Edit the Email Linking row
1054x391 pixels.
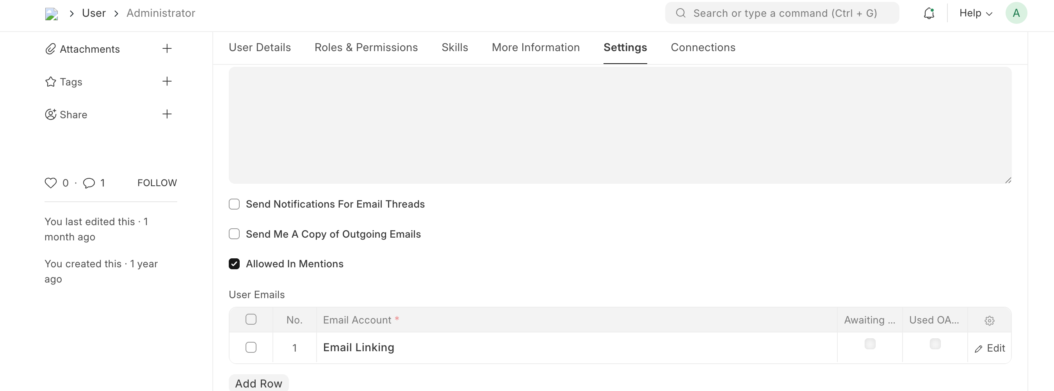tap(990, 348)
